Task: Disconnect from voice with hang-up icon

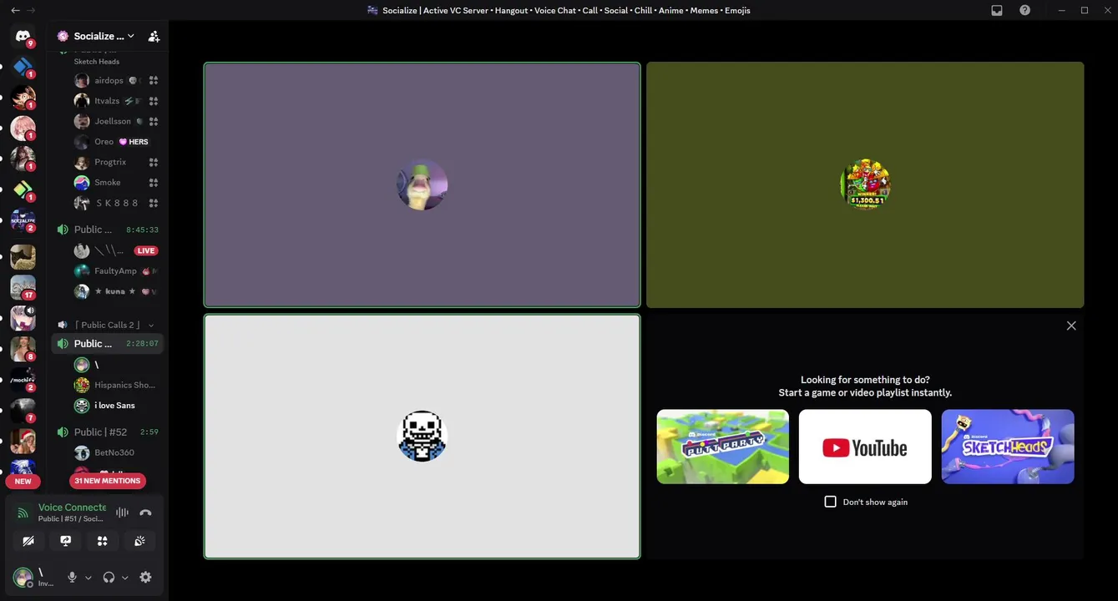Action: pos(145,513)
